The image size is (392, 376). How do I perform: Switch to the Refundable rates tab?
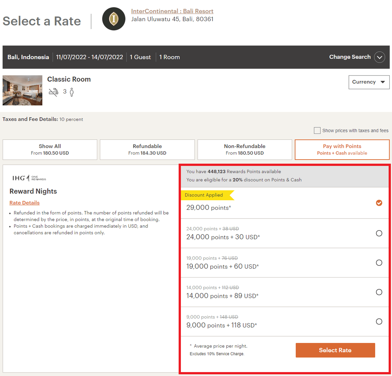point(147,150)
